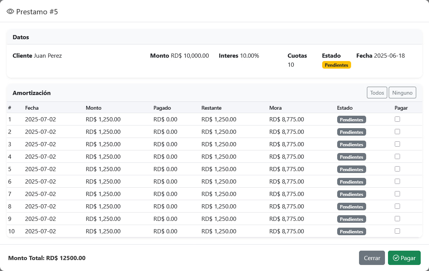Tick the payment checkbox in row 3
The height and width of the screenshot is (271, 429).
(x=397, y=144)
